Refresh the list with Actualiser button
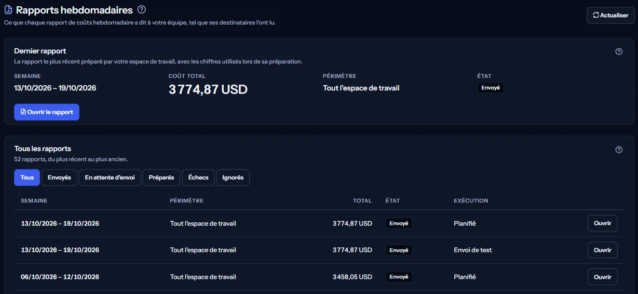This screenshot has width=638, height=294. tap(611, 15)
